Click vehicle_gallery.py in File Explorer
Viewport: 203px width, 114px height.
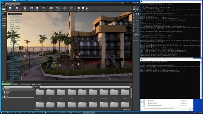[153, 102]
